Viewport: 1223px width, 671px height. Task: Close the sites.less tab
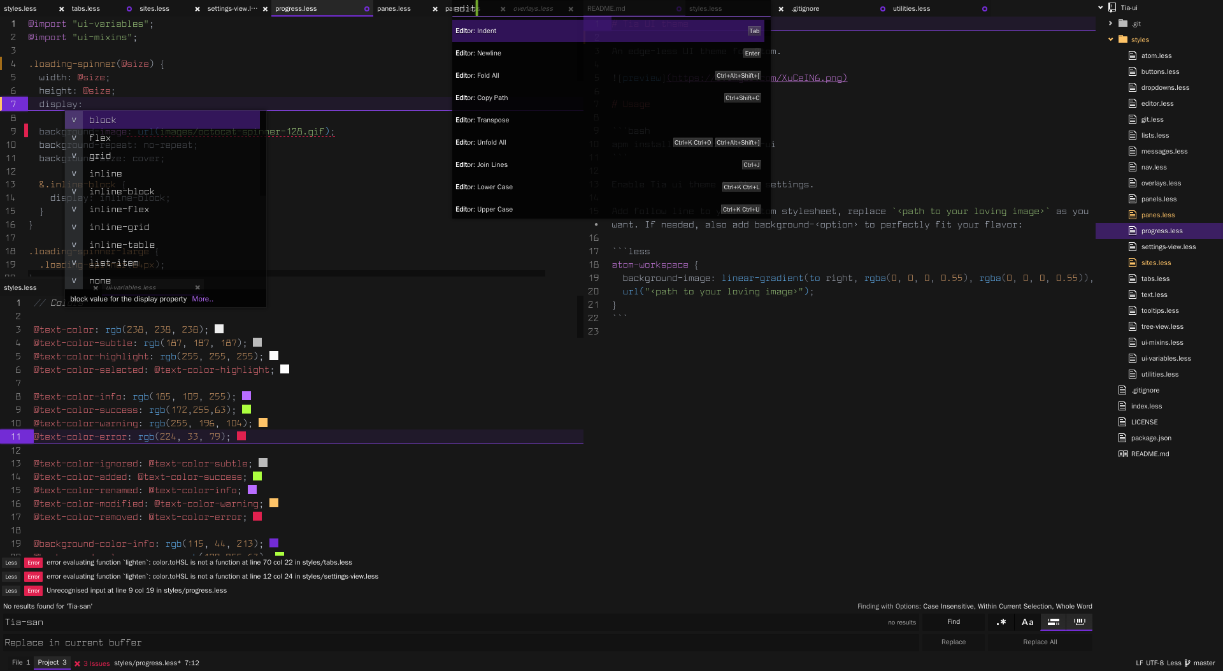click(x=197, y=9)
